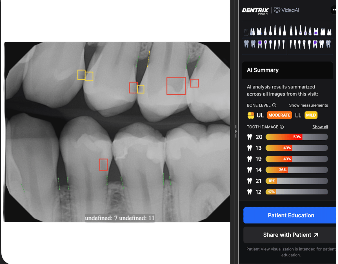Select the tooth icon for tooth 19

250,159
